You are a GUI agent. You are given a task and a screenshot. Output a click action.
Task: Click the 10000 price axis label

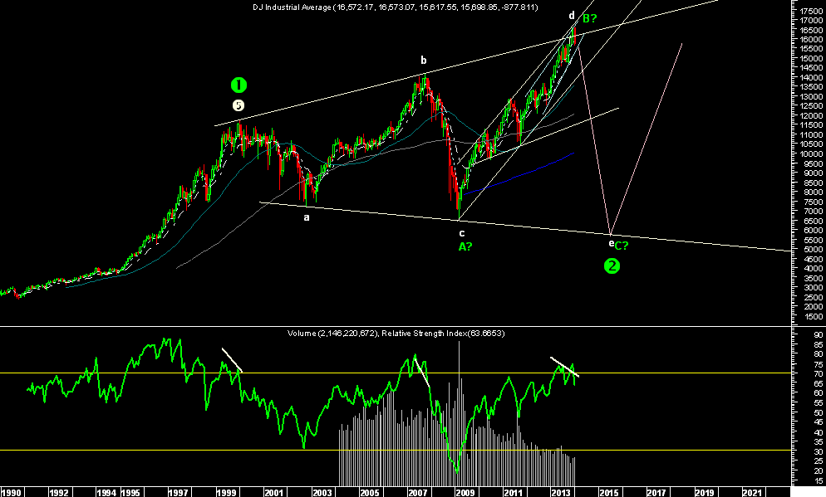pos(811,153)
